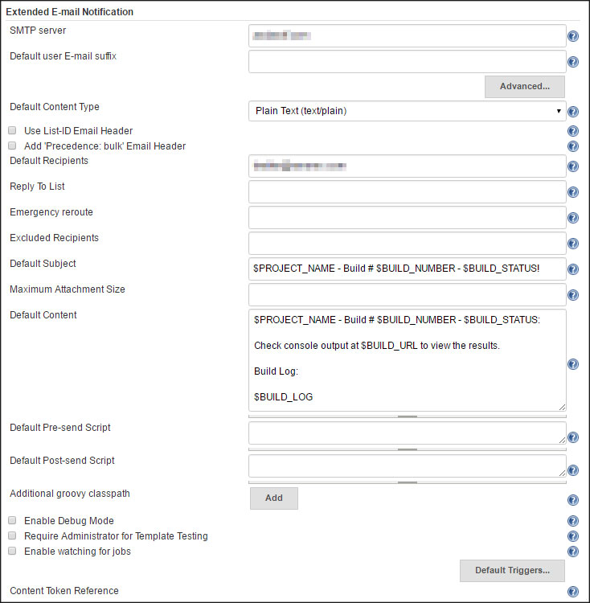Click the Advanced... button
Screen dimensions: 590x603
525,87
